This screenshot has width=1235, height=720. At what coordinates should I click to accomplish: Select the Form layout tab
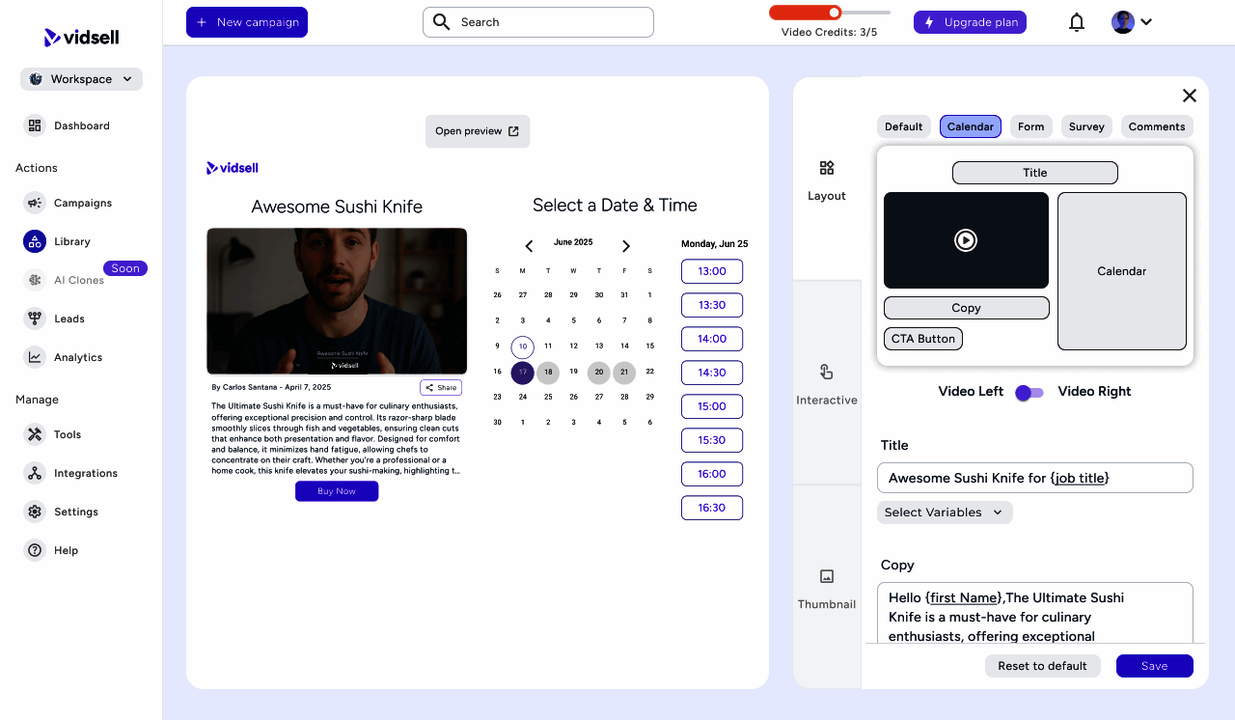point(1030,126)
